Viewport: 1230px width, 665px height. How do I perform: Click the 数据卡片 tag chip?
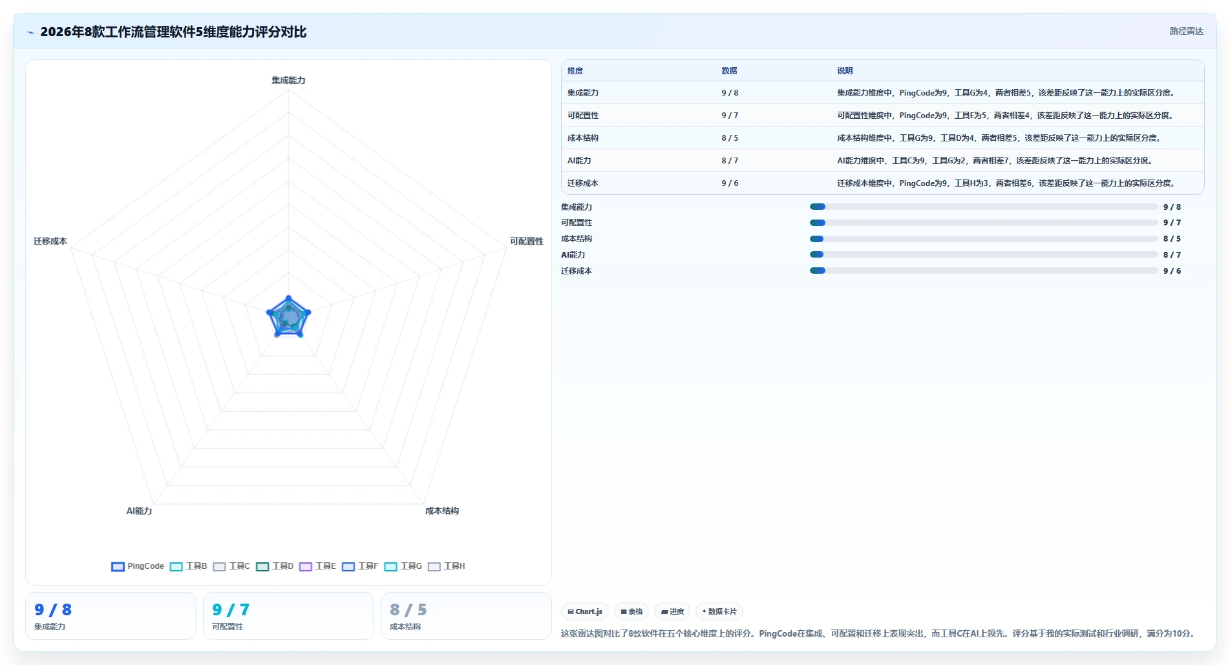719,611
